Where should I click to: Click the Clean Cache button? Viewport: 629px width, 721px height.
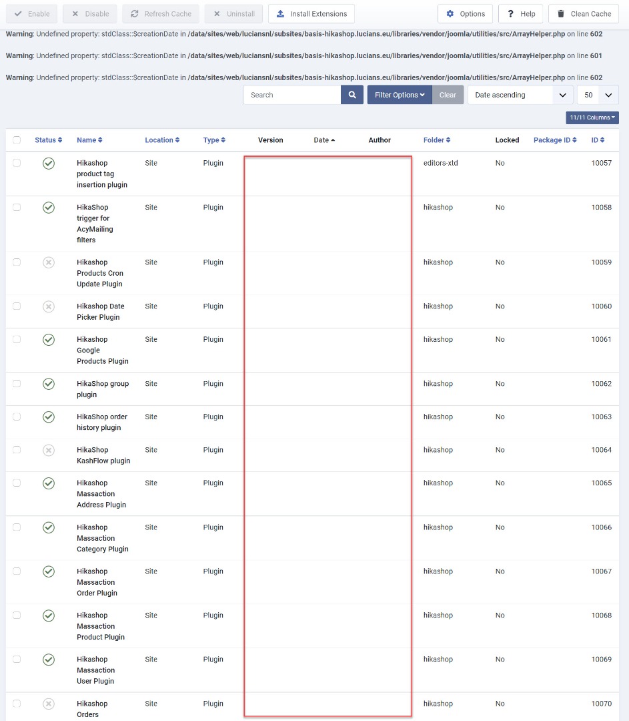(x=584, y=14)
